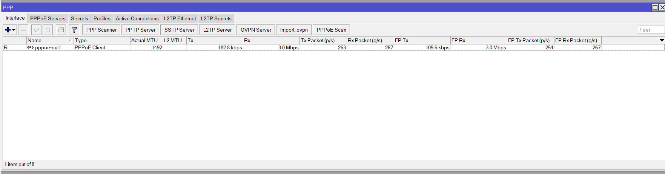Click the Remove minus icon
665x174 pixels.
point(23,30)
